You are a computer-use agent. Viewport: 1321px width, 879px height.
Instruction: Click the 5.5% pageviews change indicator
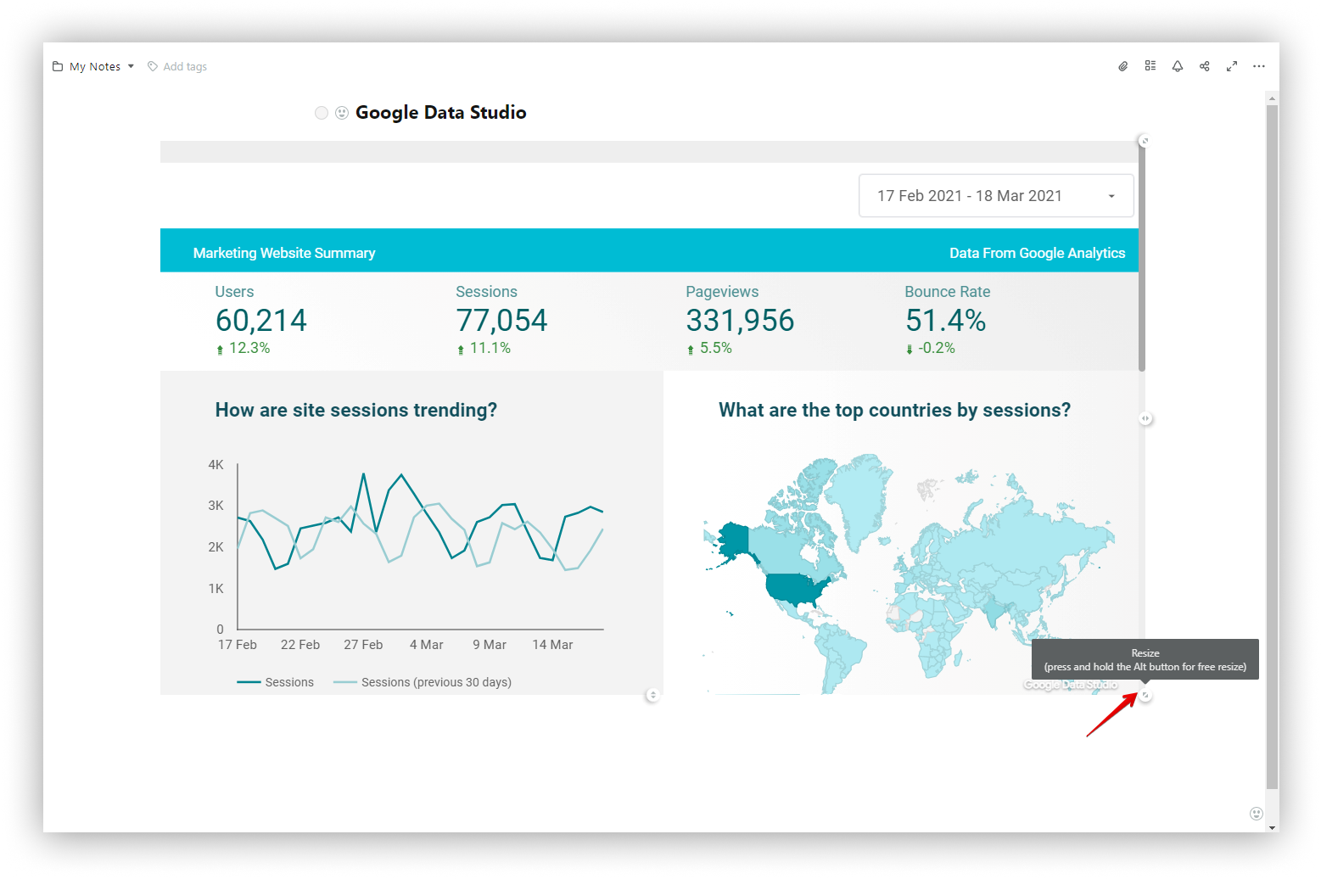click(x=709, y=348)
